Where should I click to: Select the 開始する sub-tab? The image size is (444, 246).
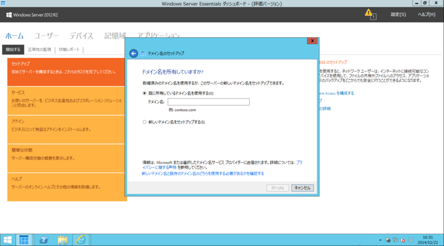click(13, 49)
